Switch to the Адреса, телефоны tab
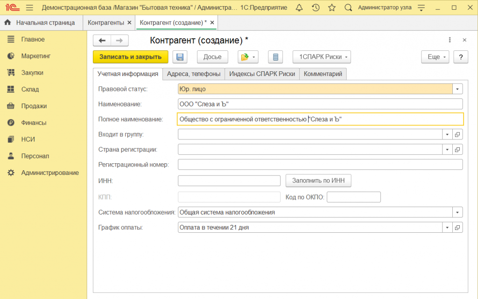 (x=193, y=74)
